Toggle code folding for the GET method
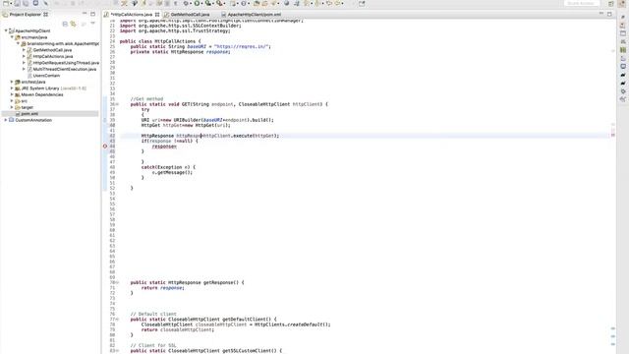Image resolution: width=629 pixels, height=354 pixels. point(117,104)
